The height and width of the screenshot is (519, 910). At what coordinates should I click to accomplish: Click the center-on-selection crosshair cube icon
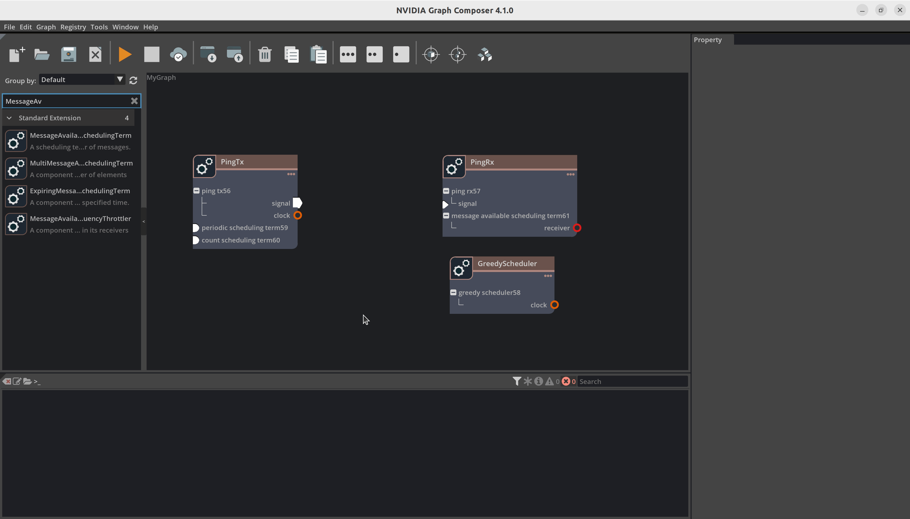[x=431, y=55]
